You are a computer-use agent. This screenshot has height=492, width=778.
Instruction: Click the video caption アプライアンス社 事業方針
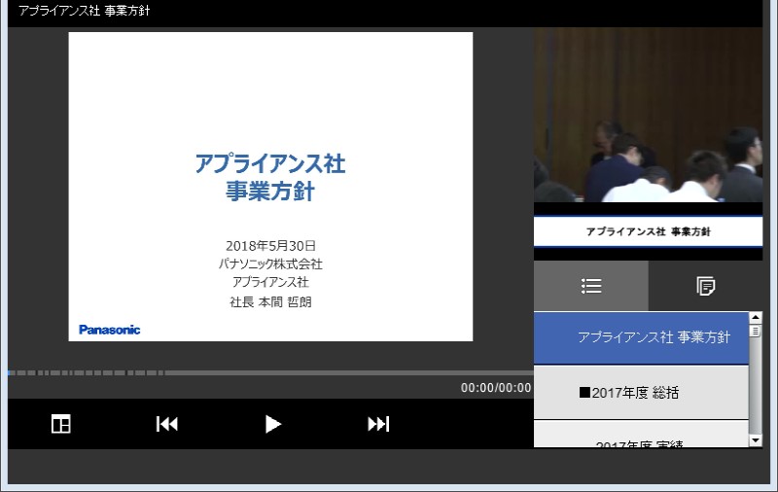click(x=648, y=231)
